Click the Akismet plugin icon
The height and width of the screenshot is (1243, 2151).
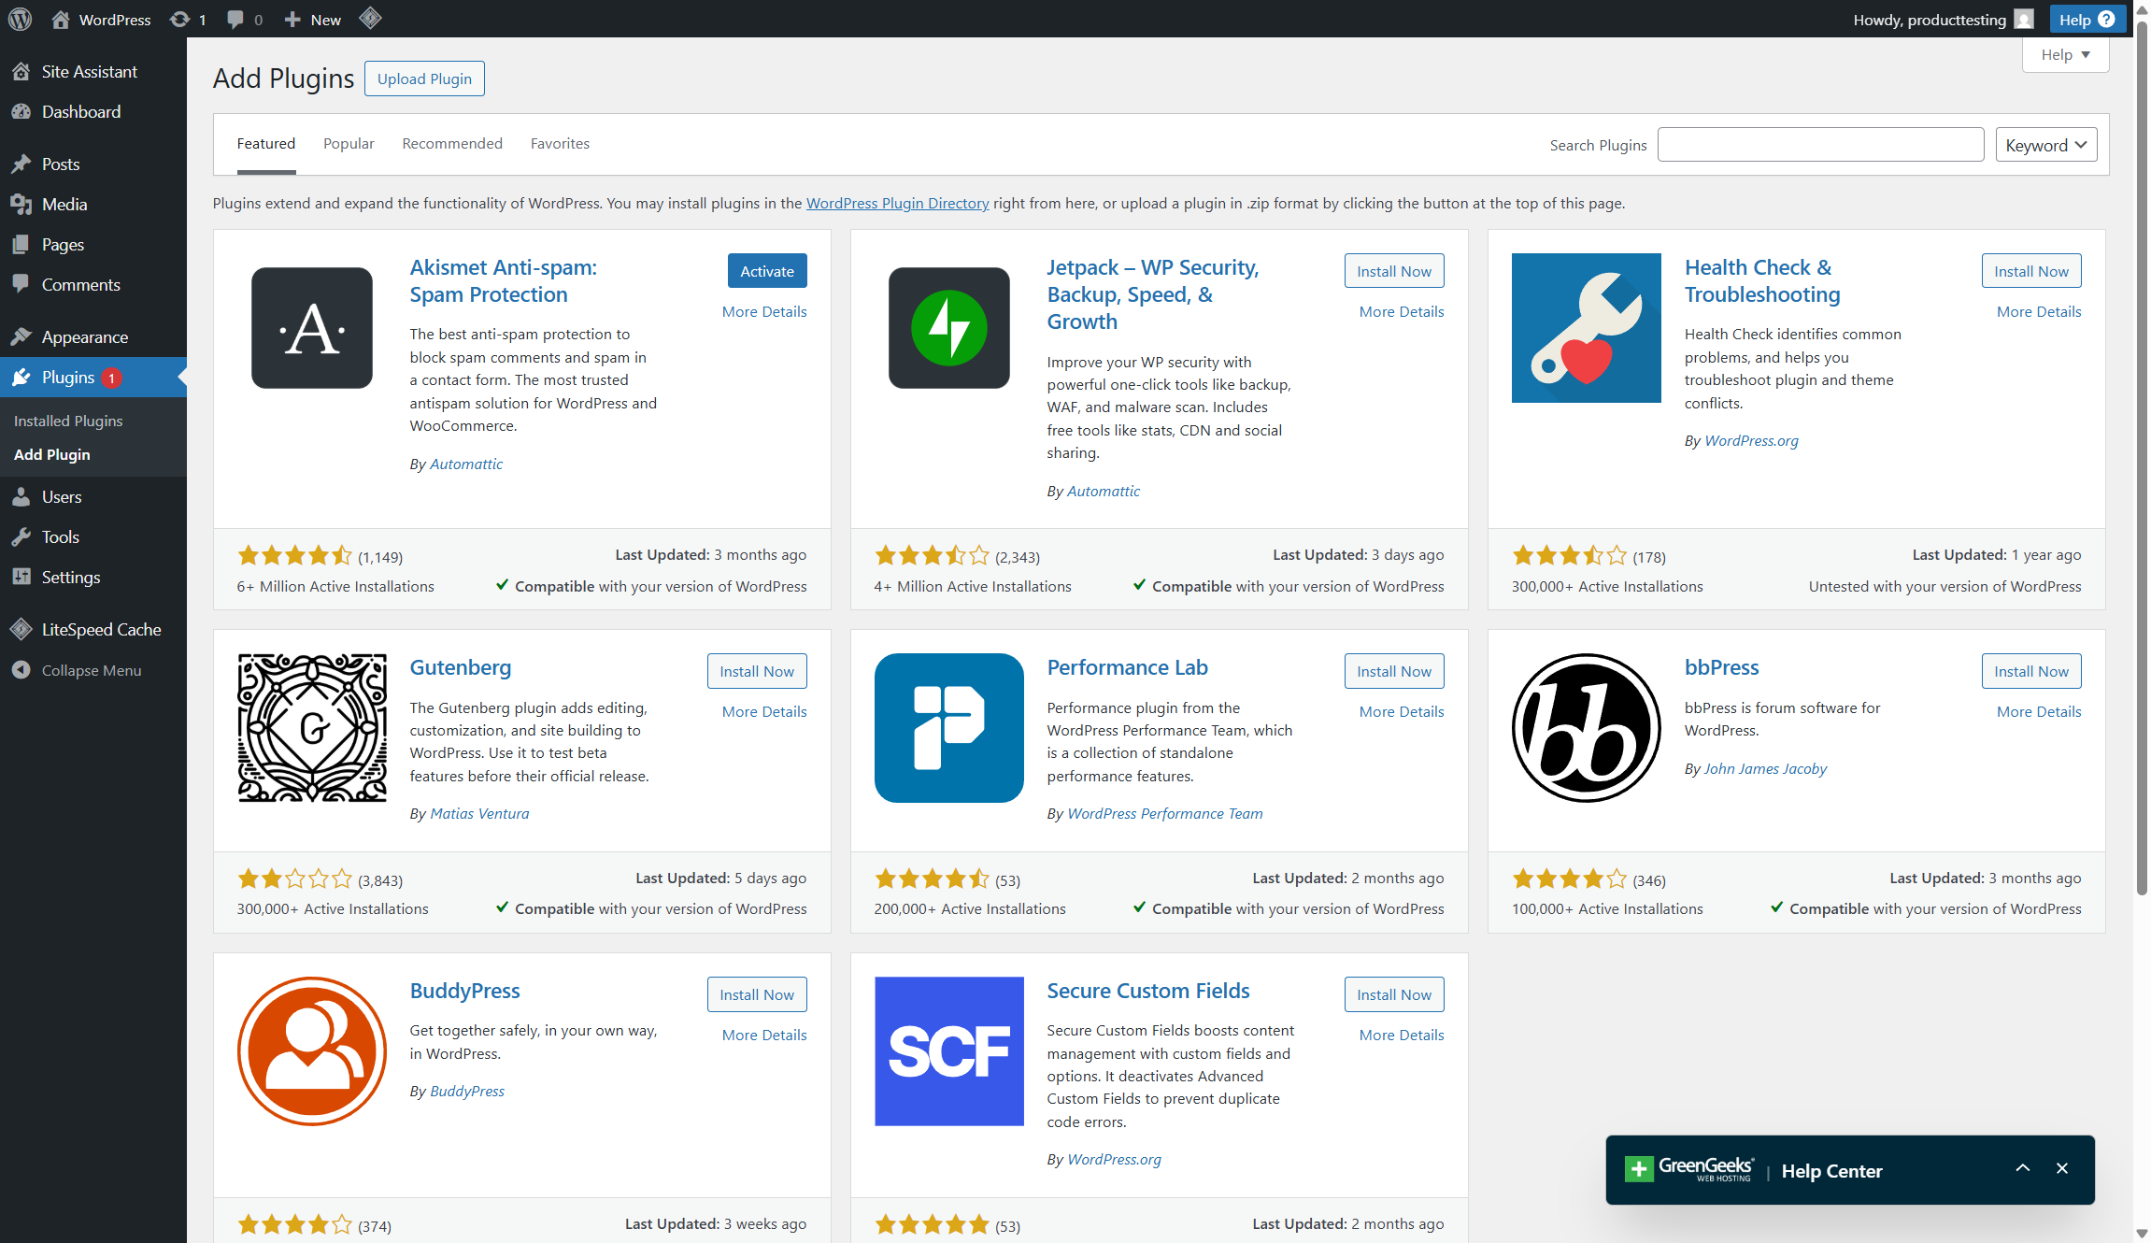tap(311, 328)
